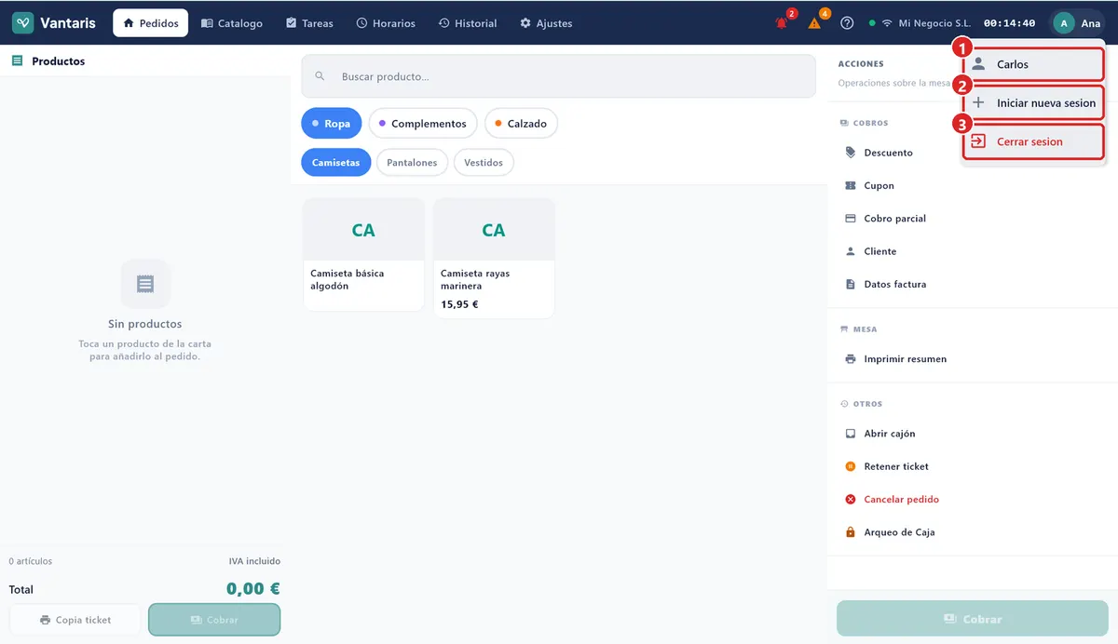This screenshot has height=644, width=1118.
Task: Open the orange warning alerts icon
Action: [814, 23]
